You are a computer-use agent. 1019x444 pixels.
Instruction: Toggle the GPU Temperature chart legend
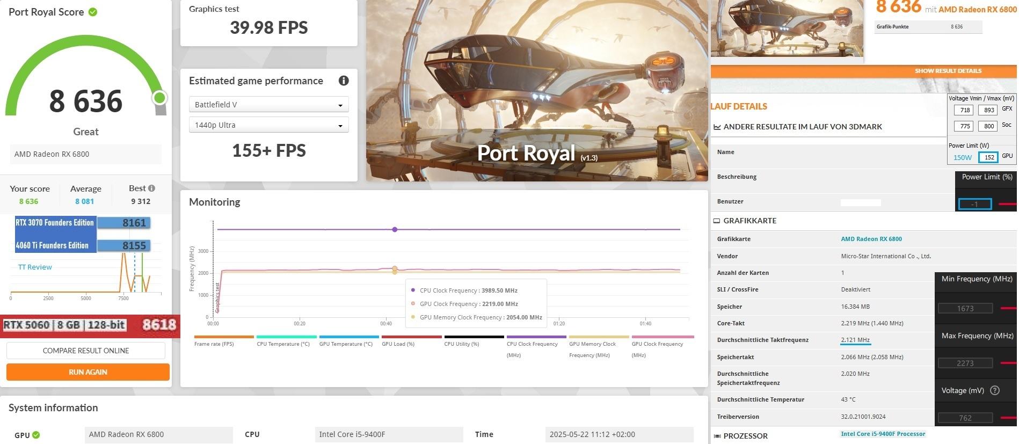348,341
